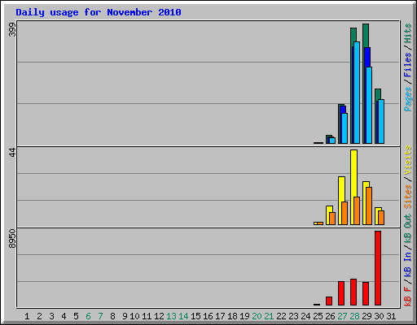
Task: Click the orange Sites bar for day 28
Action: (x=357, y=210)
